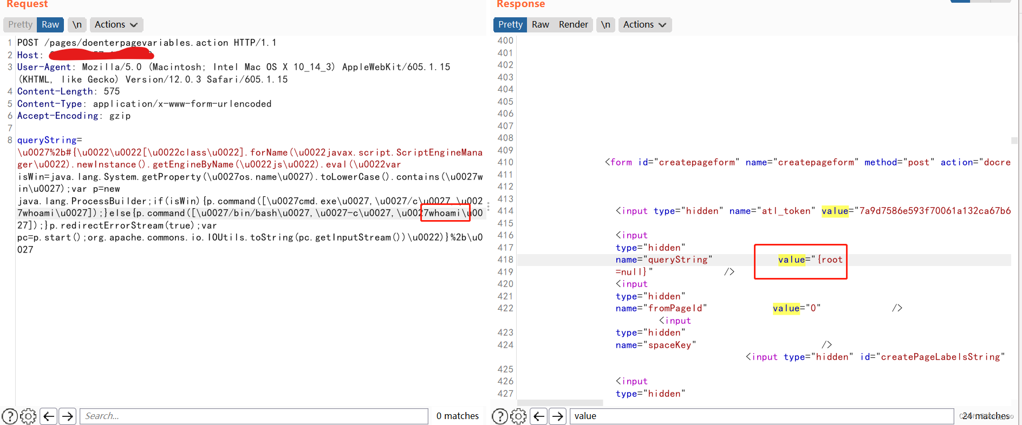Viewport: 1022px width, 425px height.
Task: Click the 'Accept-Encoding' header name
Action: [x=59, y=116]
